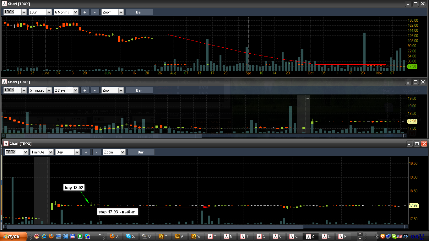429x241 pixels.
Task: Show hidden system tray icons arrow
Action: pos(377,237)
